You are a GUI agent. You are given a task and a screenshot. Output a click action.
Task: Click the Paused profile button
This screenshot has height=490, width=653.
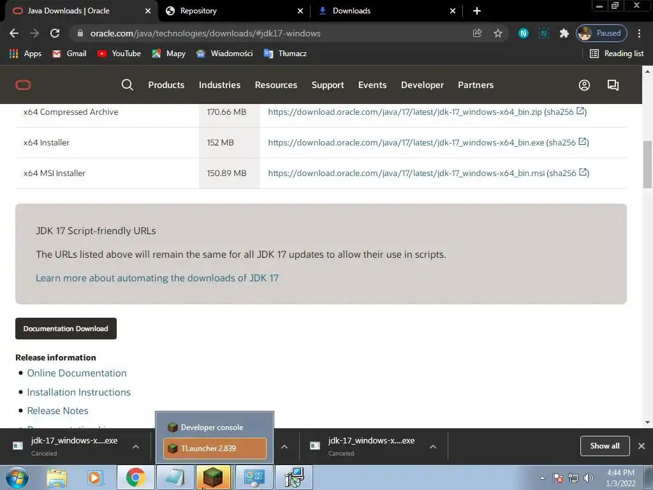[601, 33]
